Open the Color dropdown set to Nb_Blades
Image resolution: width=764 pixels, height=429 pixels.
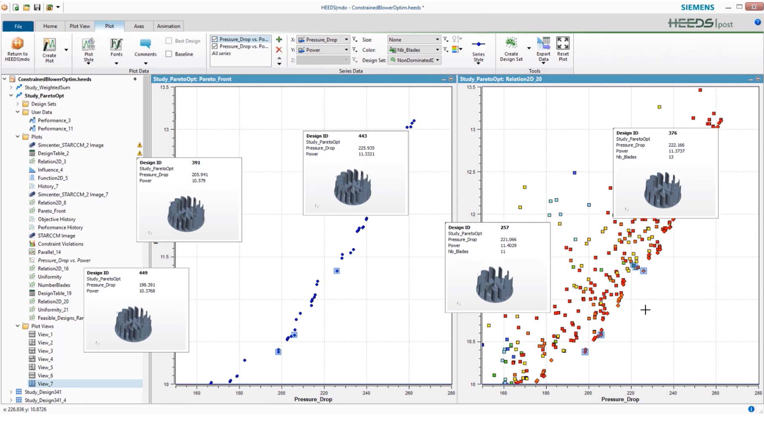point(437,50)
